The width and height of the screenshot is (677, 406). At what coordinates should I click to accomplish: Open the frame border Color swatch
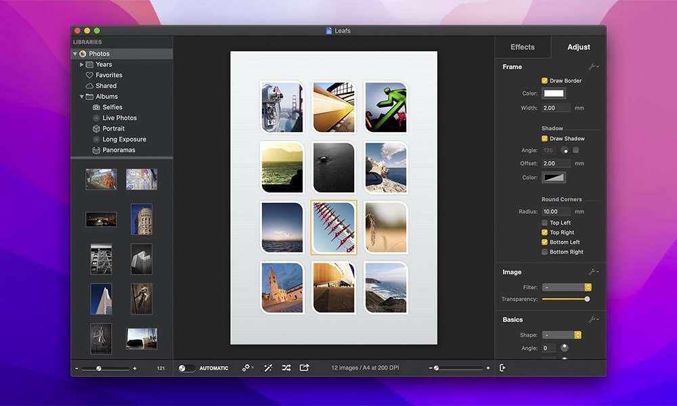click(x=554, y=93)
